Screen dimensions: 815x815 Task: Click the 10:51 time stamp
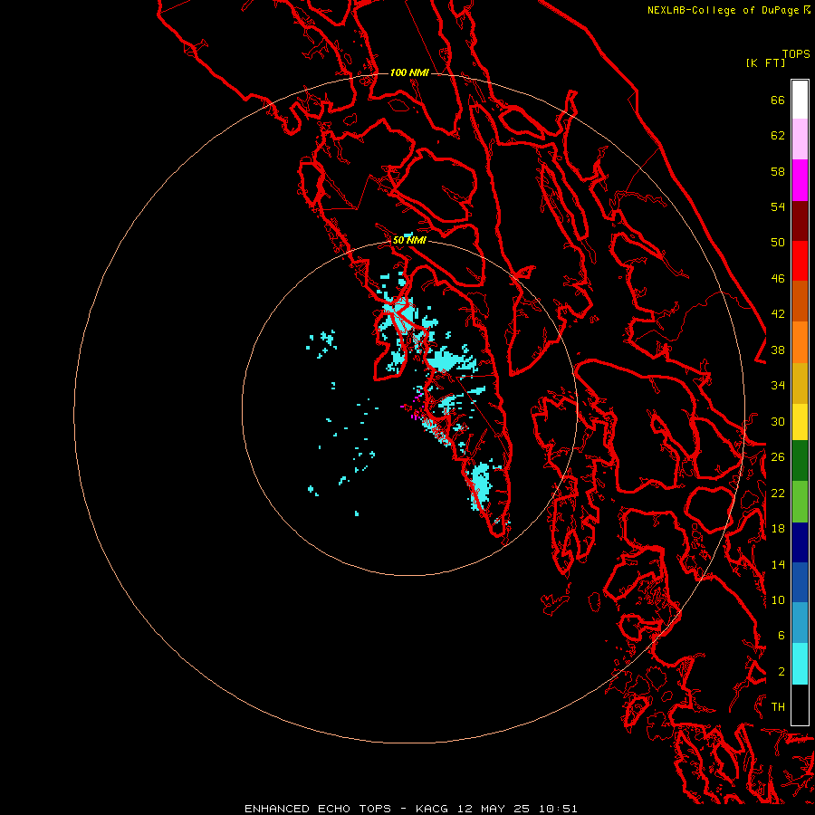(x=558, y=809)
